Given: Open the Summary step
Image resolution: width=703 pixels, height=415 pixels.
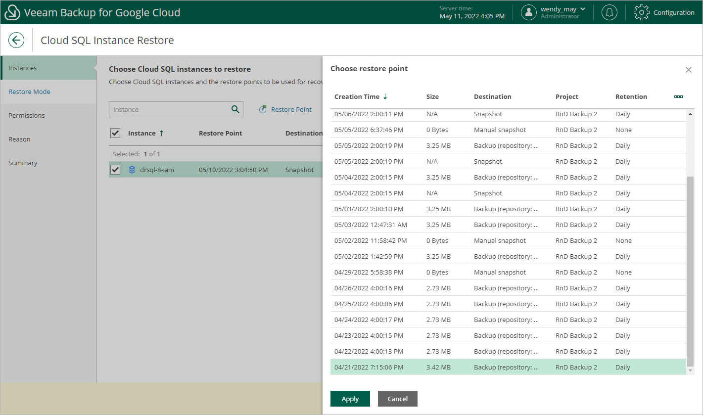Looking at the screenshot, I should tap(48, 163).
